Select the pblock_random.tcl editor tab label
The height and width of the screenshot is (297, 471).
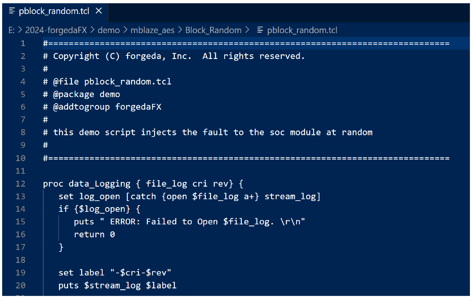point(54,12)
